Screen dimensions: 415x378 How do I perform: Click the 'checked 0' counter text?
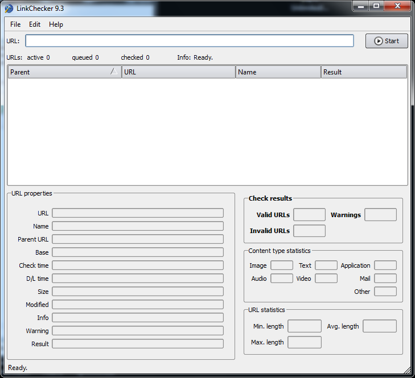point(135,57)
